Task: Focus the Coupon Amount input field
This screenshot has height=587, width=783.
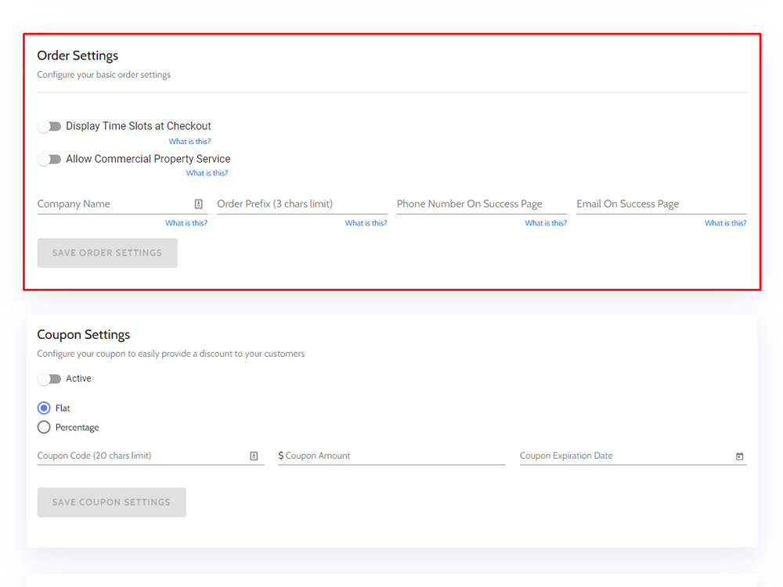Action: (391, 456)
